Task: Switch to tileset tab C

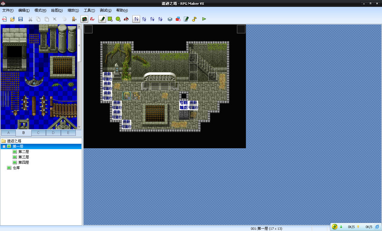Action: coord(38,133)
